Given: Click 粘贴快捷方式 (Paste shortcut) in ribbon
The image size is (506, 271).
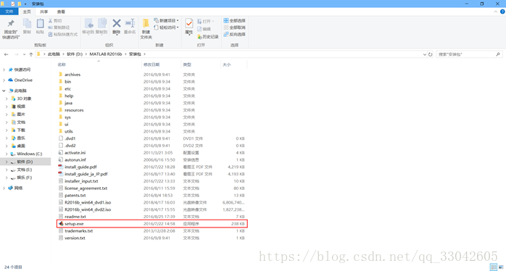Looking at the screenshot, I should pos(63,34).
